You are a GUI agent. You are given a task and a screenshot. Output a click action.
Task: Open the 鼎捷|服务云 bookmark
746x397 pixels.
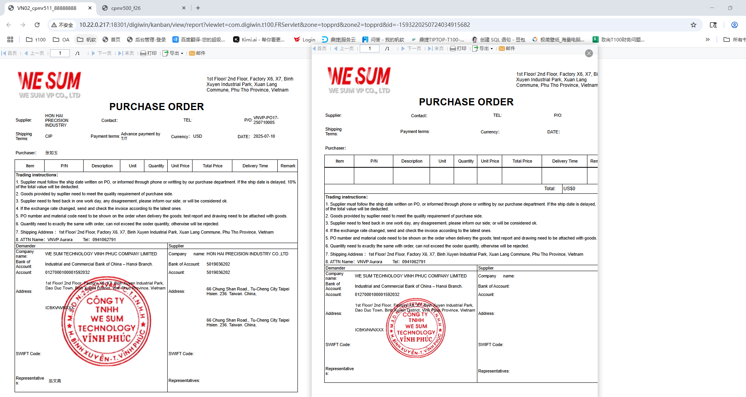tap(338, 39)
